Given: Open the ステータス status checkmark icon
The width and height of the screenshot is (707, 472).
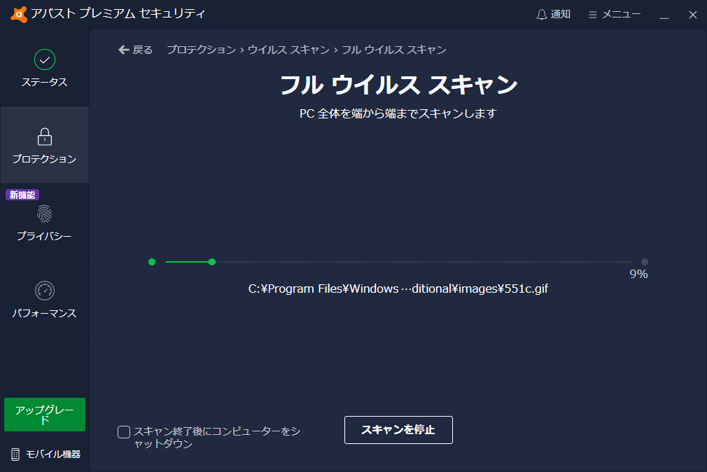Looking at the screenshot, I should (x=45, y=60).
